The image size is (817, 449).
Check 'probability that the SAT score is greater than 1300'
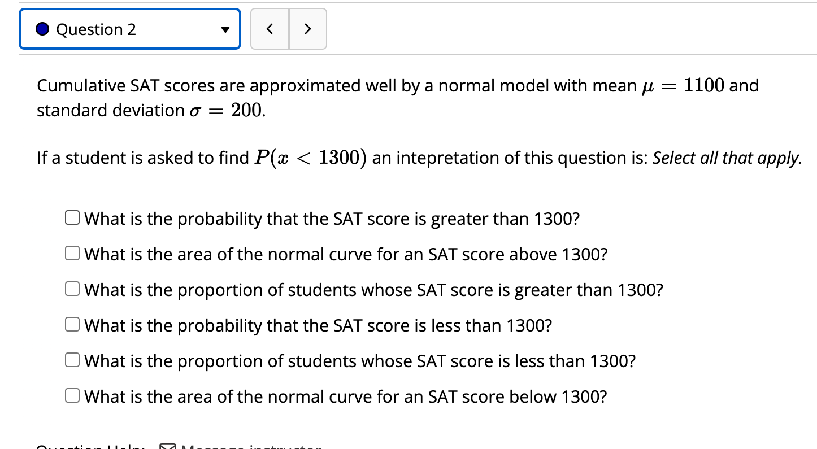[x=72, y=217]
